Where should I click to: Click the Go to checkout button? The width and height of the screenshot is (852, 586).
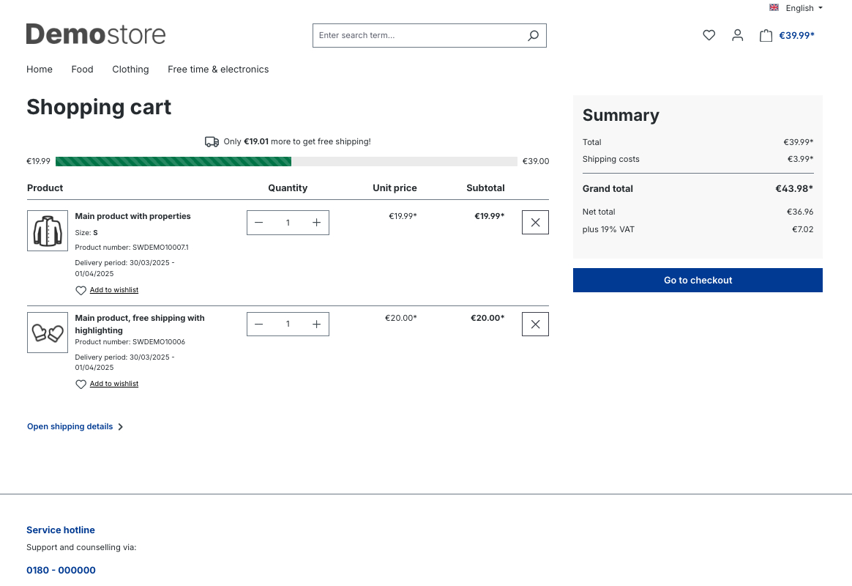(x=698, y=280)
